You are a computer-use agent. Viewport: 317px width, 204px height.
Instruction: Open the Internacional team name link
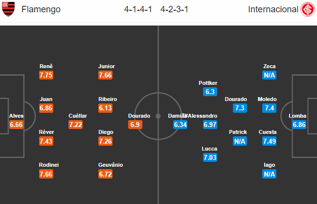(x=273, y=9)
